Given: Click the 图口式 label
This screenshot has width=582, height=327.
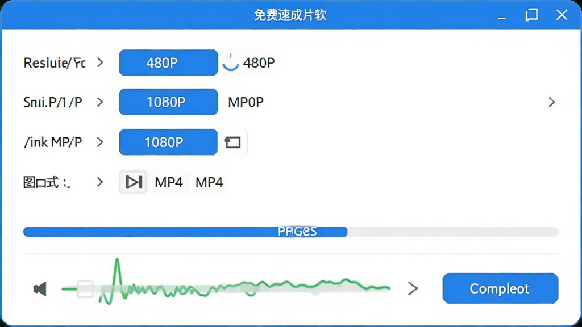Looking at the screenshot, I should click(47, 182).
